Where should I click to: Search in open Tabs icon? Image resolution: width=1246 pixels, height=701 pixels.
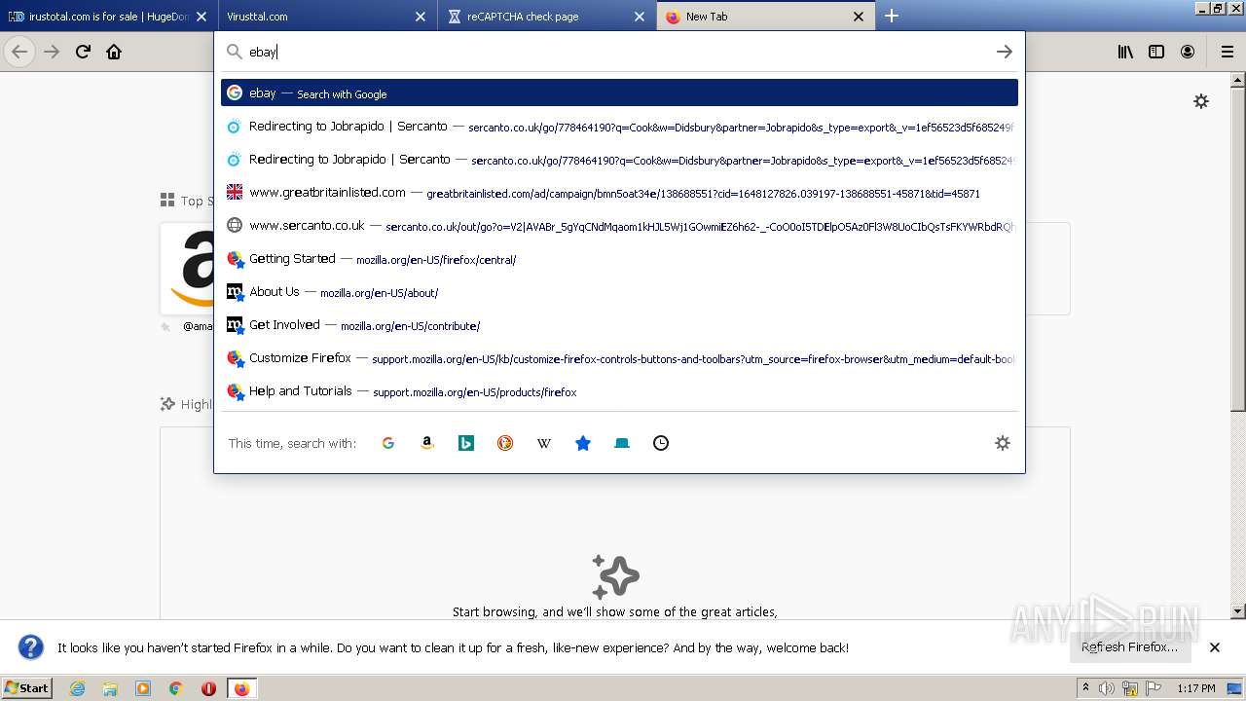[622, 443]
